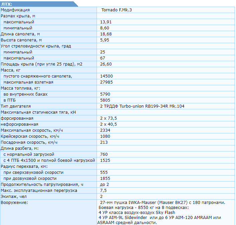236x225 pixels.
Task: Click 'при дозвуковой скорости' label
Action: click(x=30, y=179)
